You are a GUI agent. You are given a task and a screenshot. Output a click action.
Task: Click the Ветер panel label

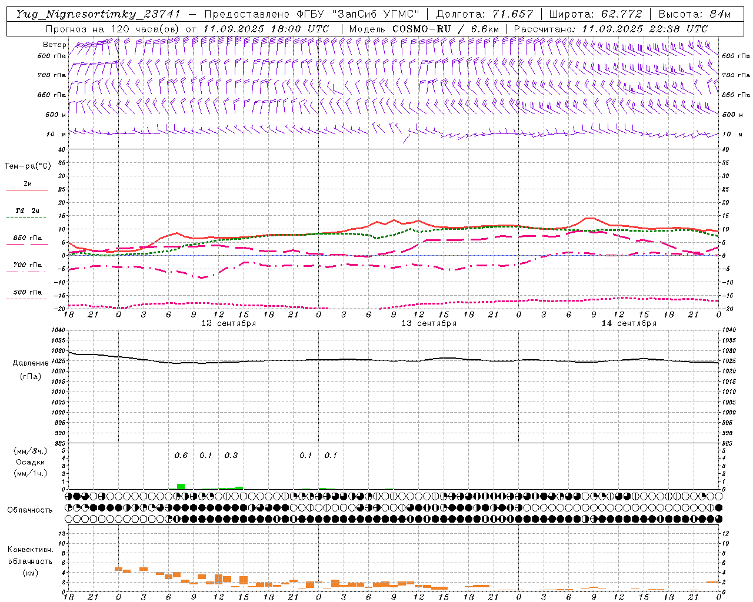54,45
